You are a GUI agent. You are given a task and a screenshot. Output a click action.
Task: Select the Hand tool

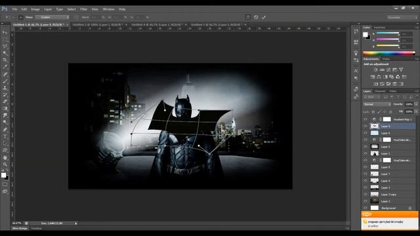(5, 157)
